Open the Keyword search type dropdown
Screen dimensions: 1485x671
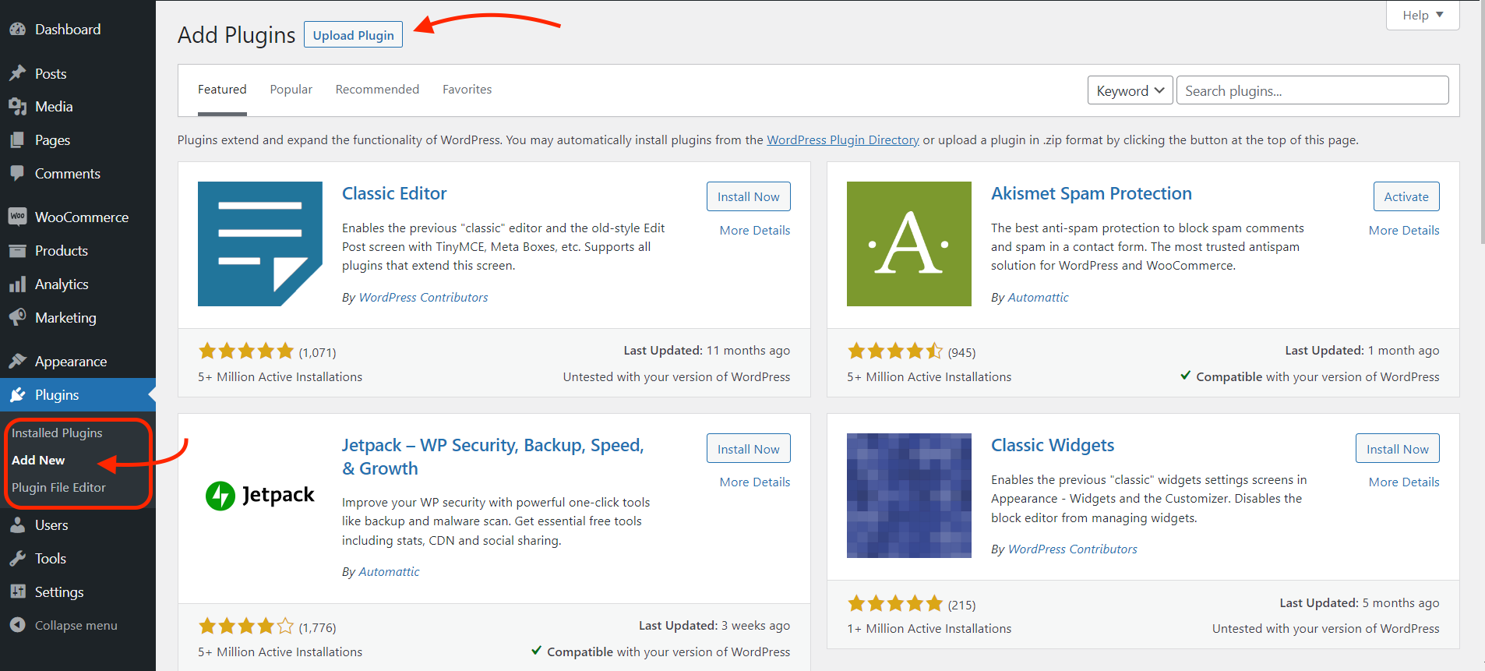tap(1131, 90)
